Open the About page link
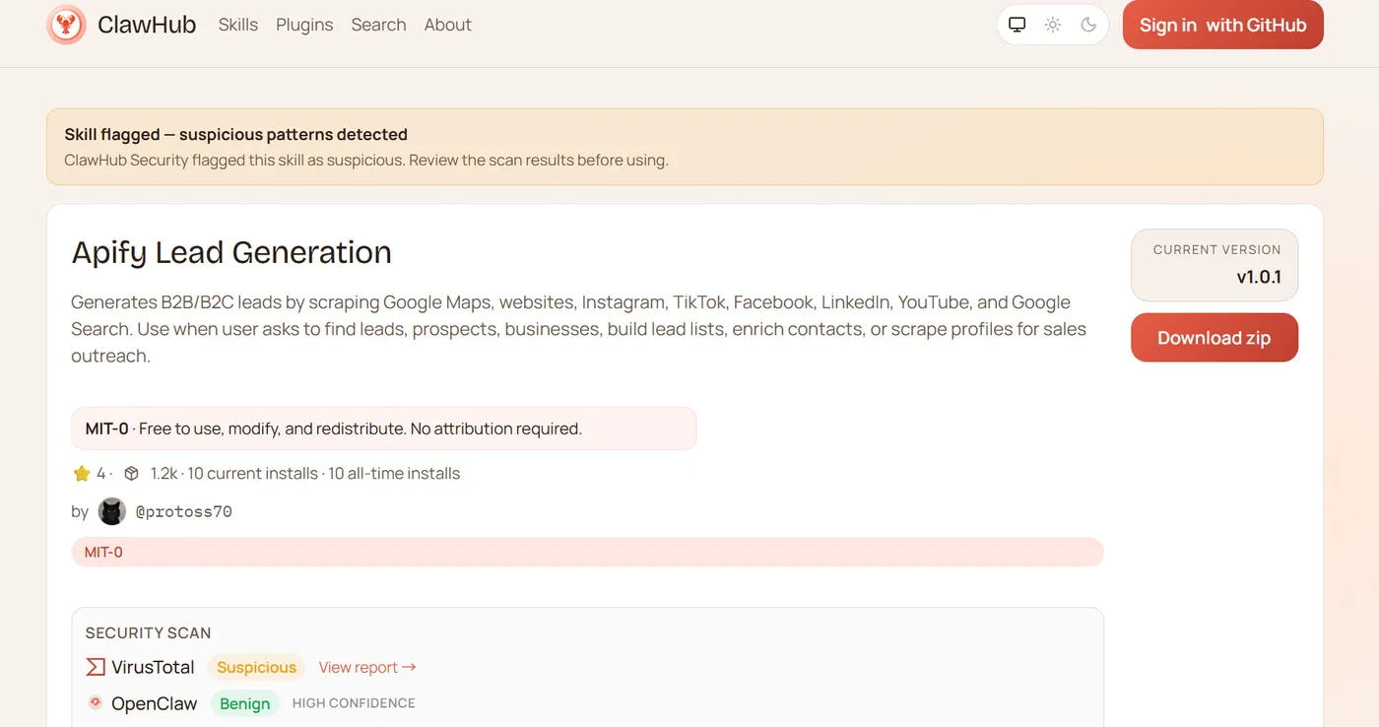The height and width of the screenshot is (727, 1379). (448, 25)
